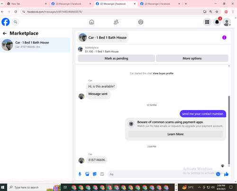The height and width of the screenshot is (191, 237).
Task: Go back using the Marketplace arrow
Action: 5,33
